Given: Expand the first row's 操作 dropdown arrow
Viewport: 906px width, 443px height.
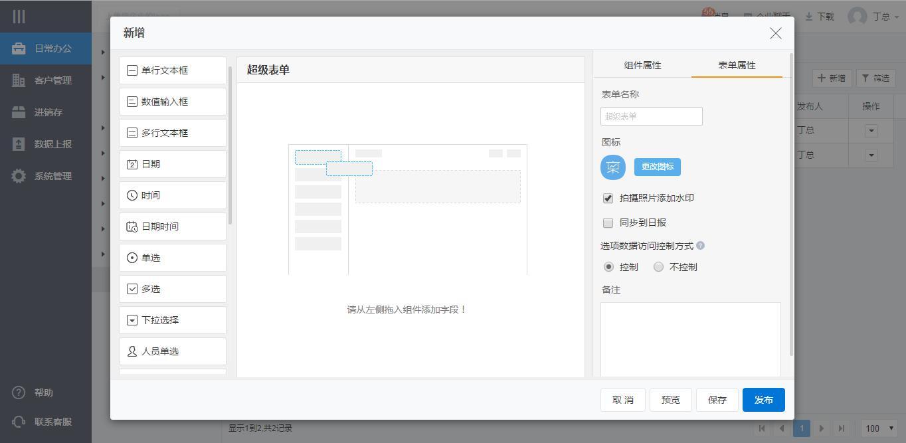Looking at the screenshot, I should point(871,131).
